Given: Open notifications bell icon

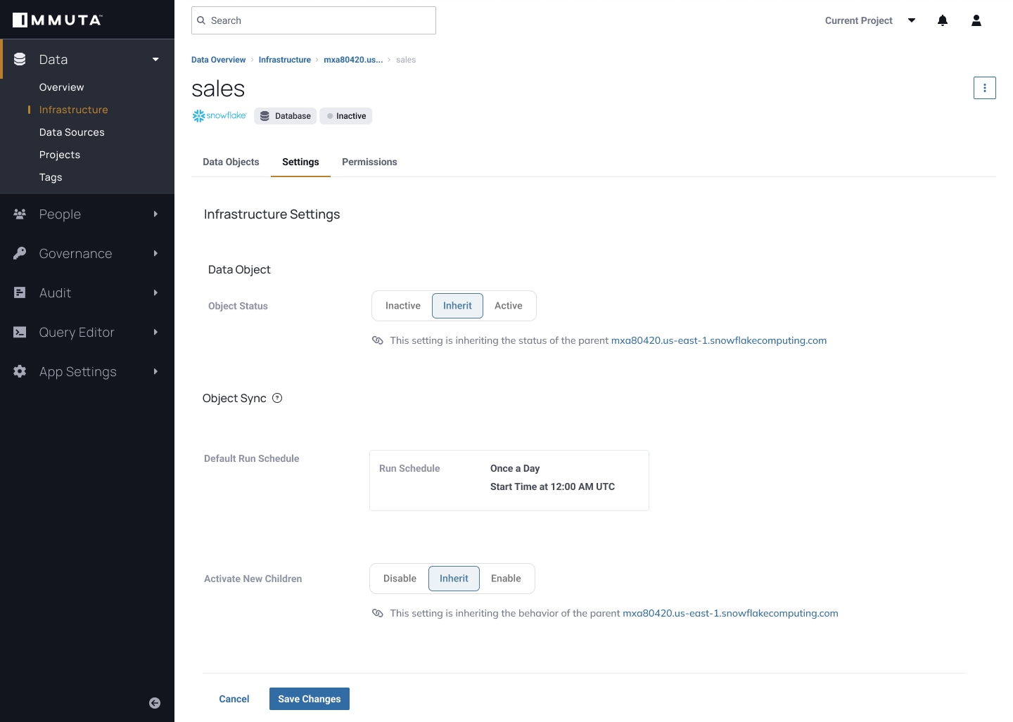Looking at the screenshot, I should [943, 20].
